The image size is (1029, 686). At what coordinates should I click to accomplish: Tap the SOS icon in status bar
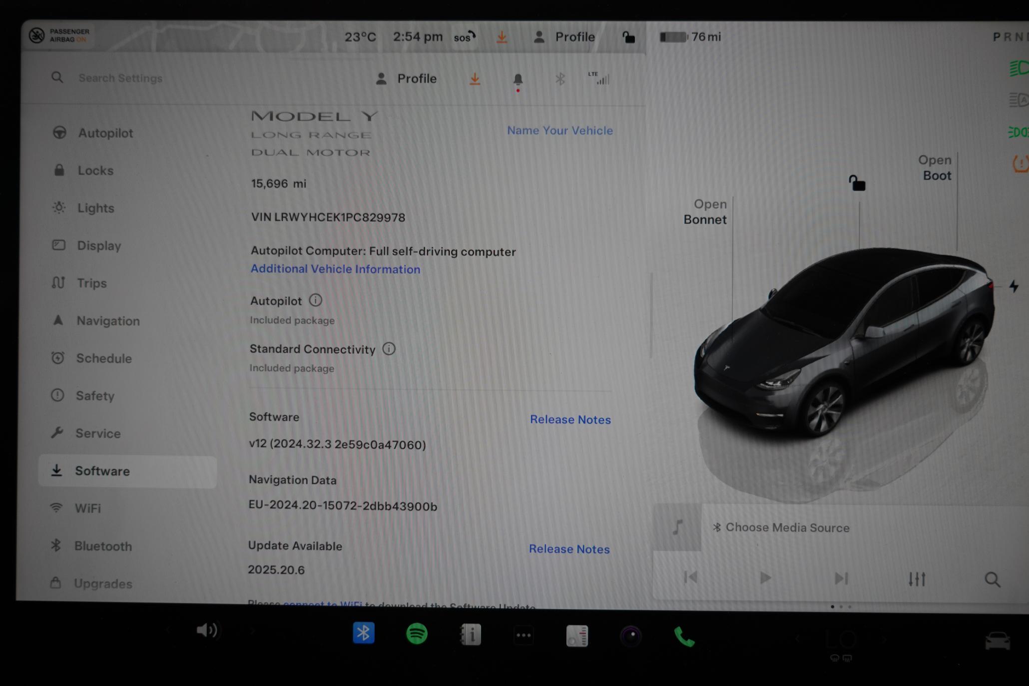[x=465, y=37]
